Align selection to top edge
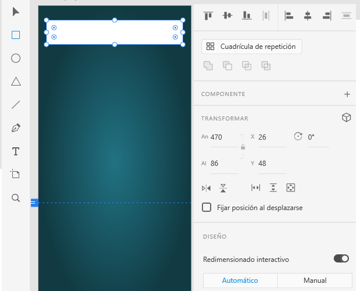 [x=208, y=16]
